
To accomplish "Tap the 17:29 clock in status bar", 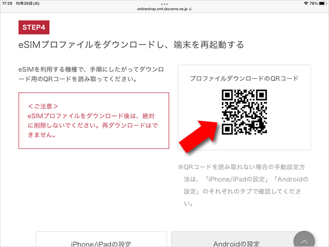I will (7, 3).
